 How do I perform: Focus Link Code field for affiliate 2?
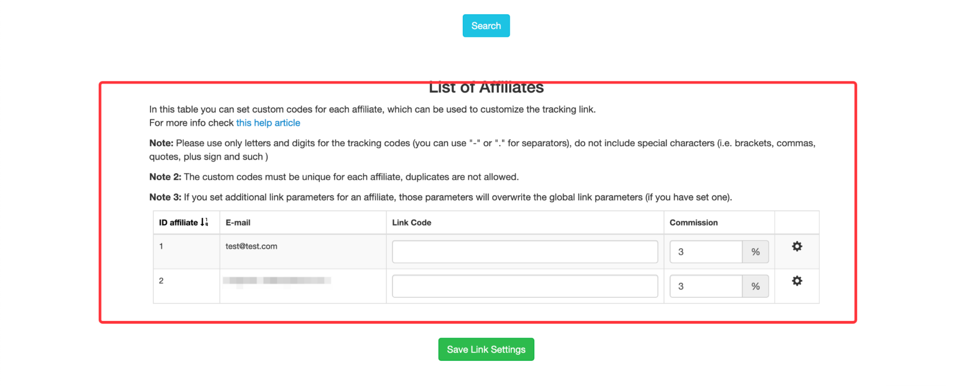pos(525,286)
